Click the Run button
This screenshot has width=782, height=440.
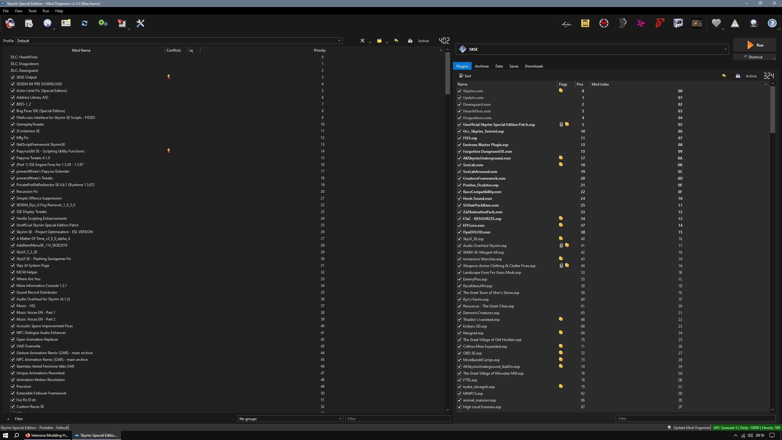coord(755,45)
